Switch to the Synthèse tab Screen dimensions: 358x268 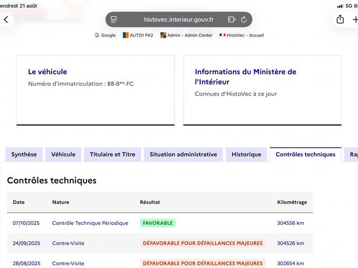pos(24,155)
